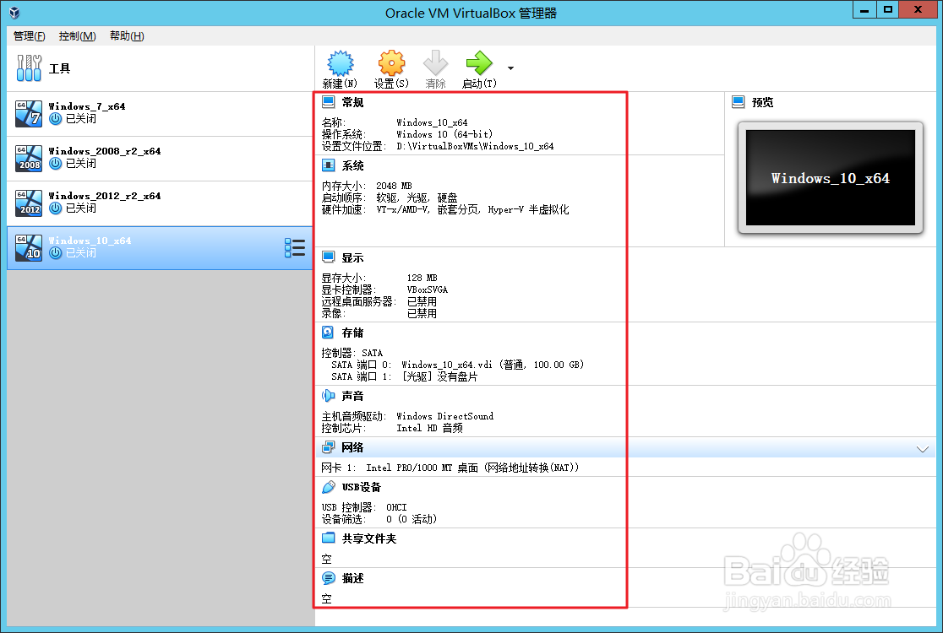Click the 清除 (Discard) toolbar icon
The width and height of the screenshot is (943, 633).
click(x=435, y=62)
